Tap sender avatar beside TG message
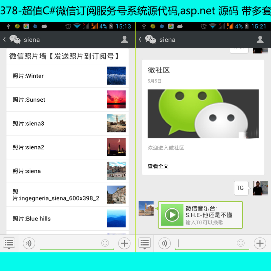Screen dimensions: 271x271 (260, 188)
